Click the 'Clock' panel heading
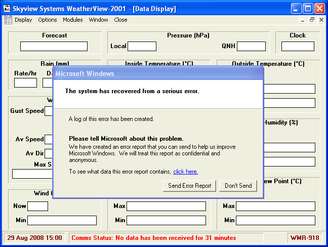This screenshot has height=247, width=328. (298, 35)
